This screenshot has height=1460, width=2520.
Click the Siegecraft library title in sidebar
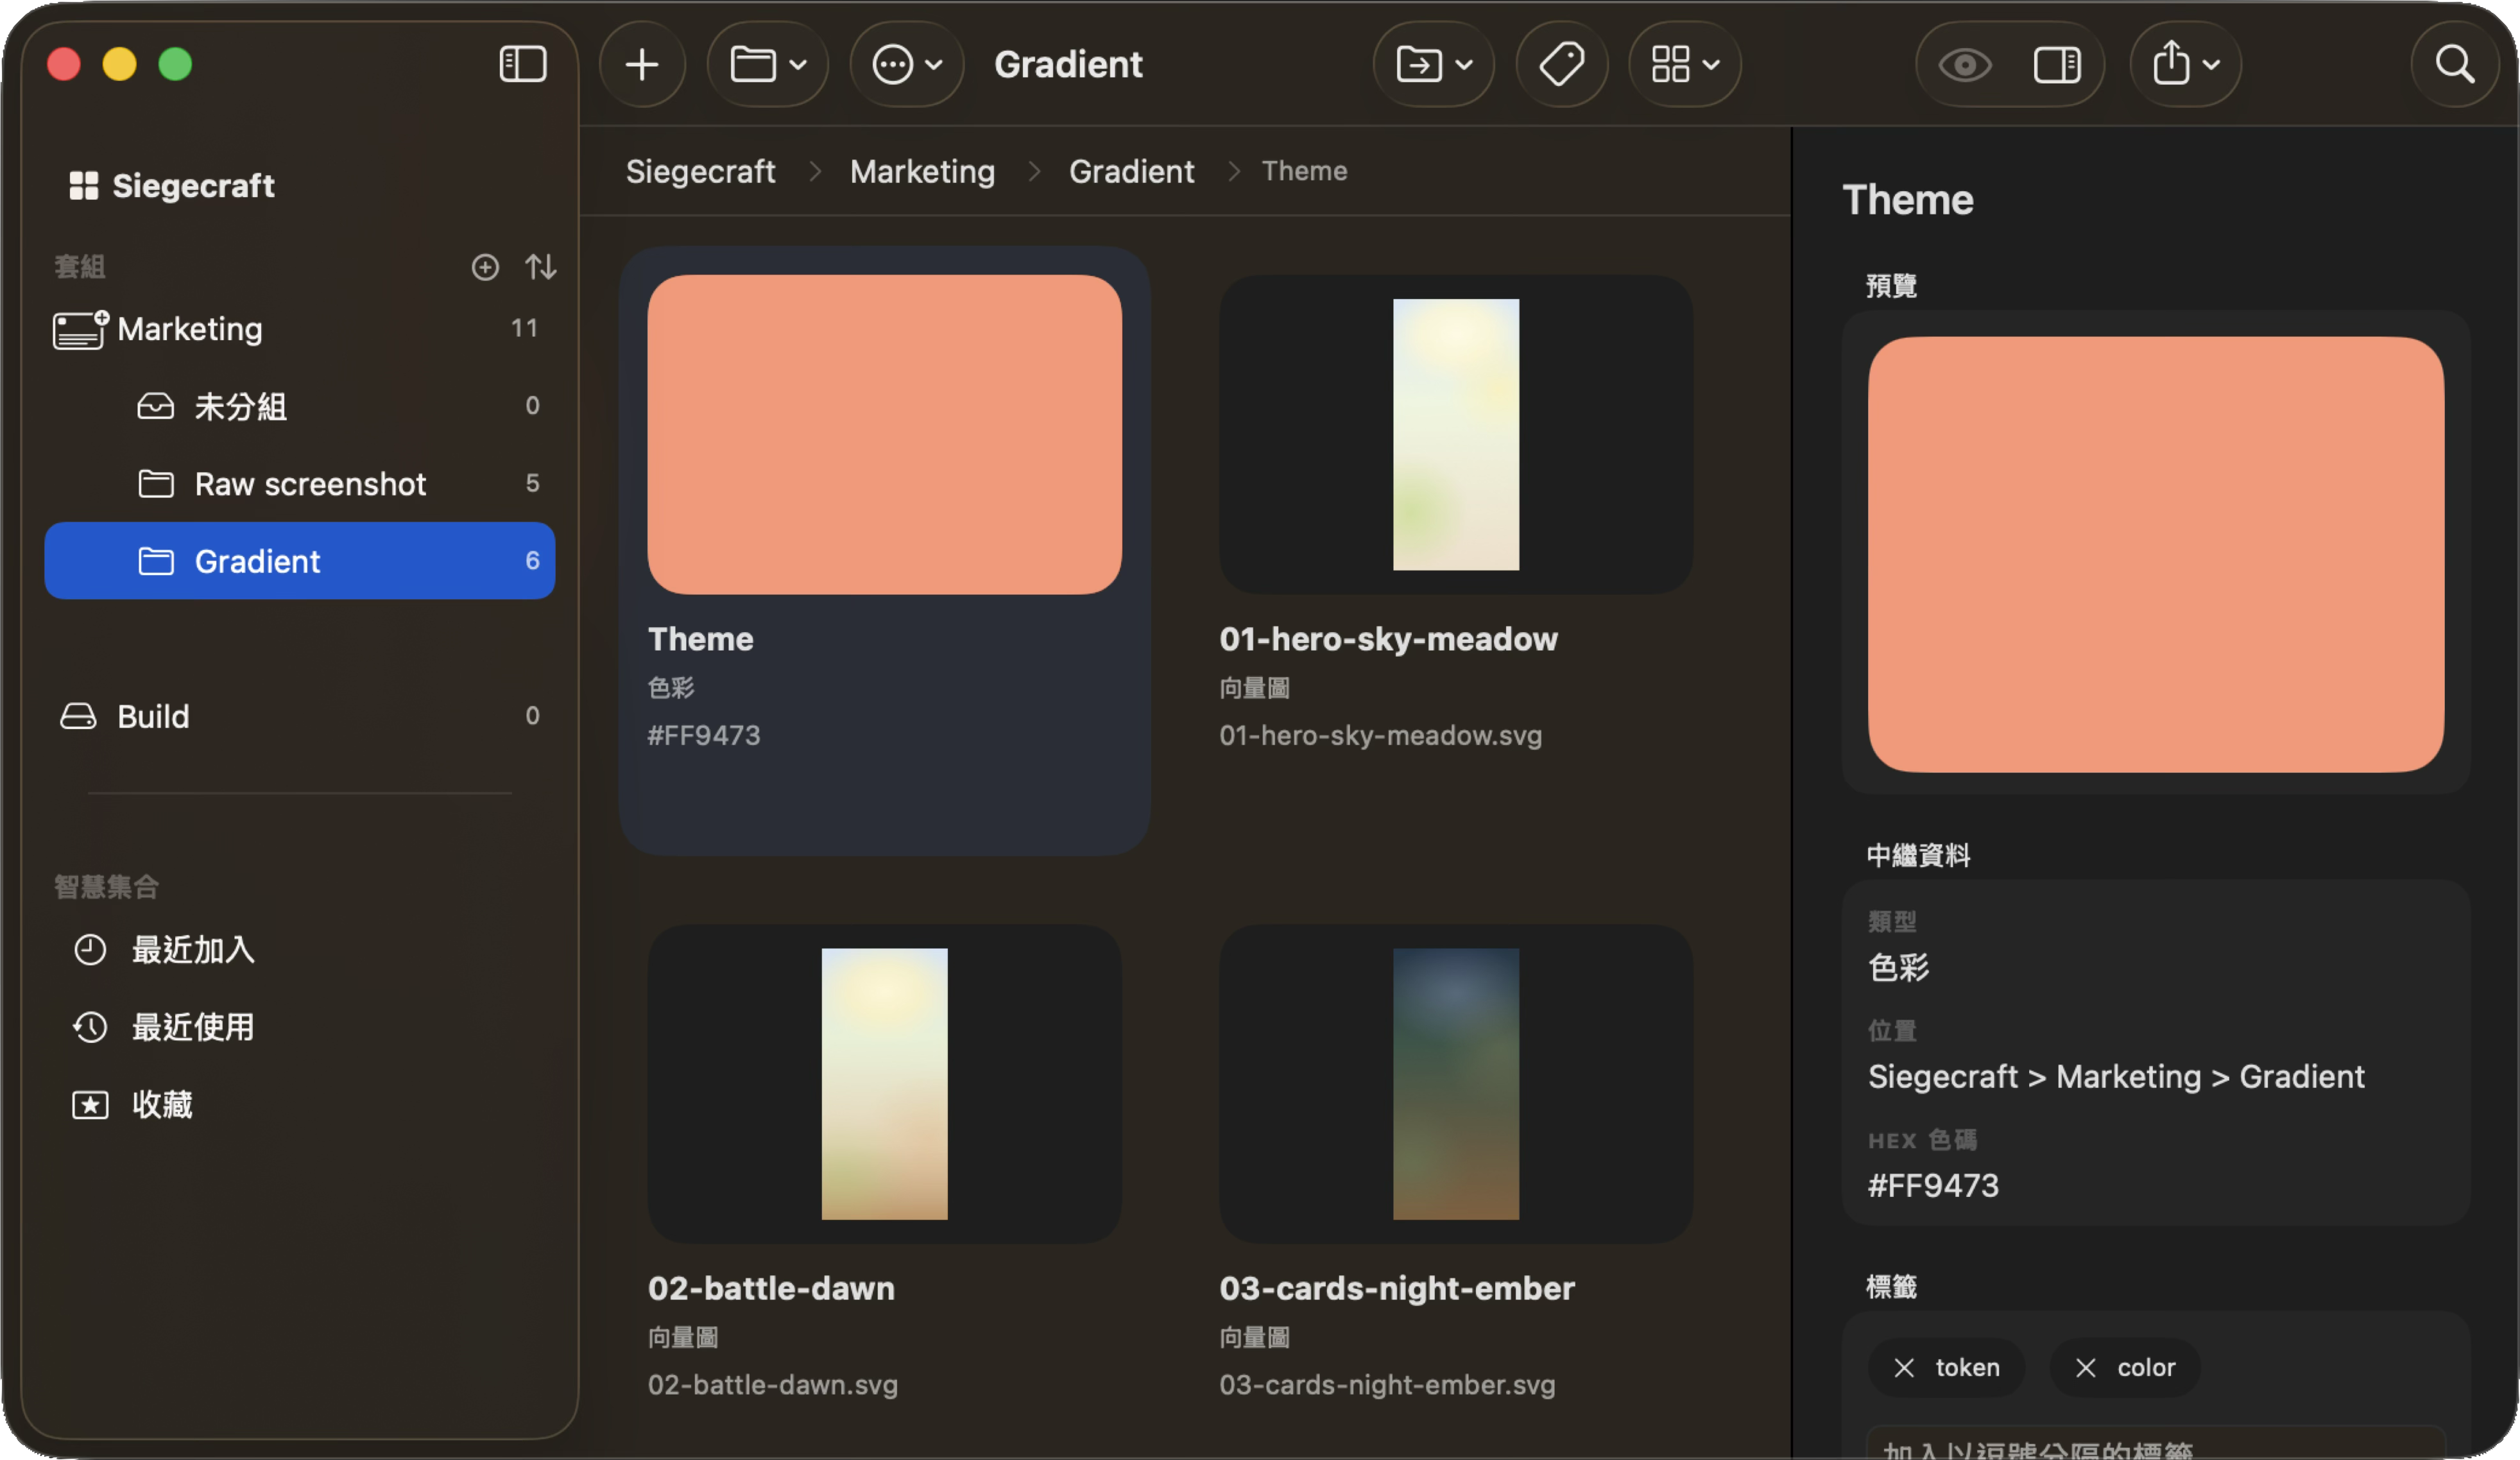(193, 186)
